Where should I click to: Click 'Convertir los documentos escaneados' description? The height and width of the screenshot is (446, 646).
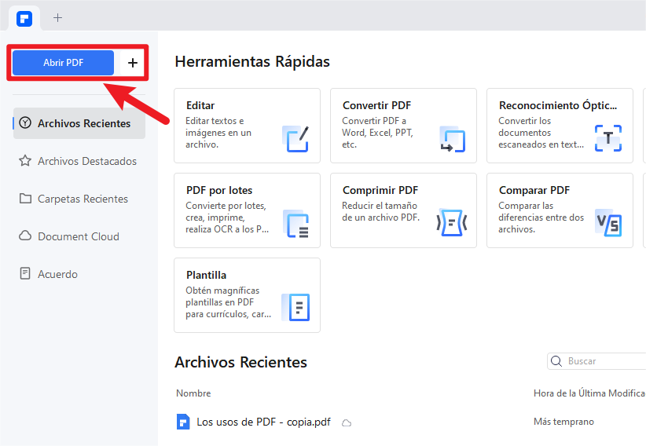(541, 133)
